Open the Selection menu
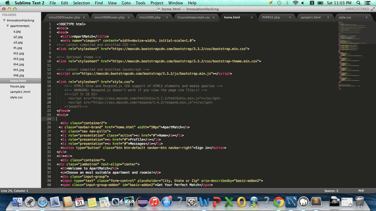This screenshot has width=376, height=211. [81, 3]
